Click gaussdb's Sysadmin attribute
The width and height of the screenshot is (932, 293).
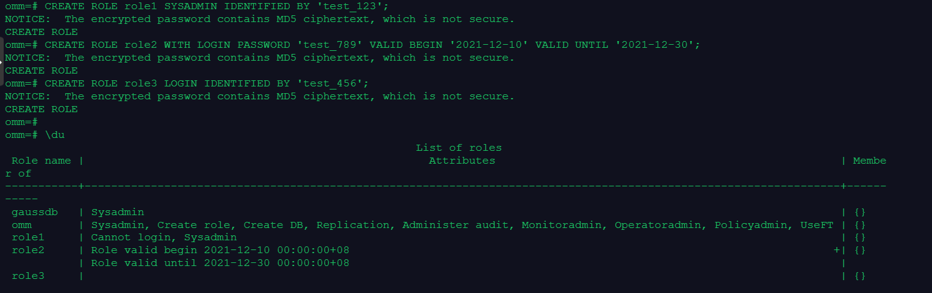(x=117, y=212)
